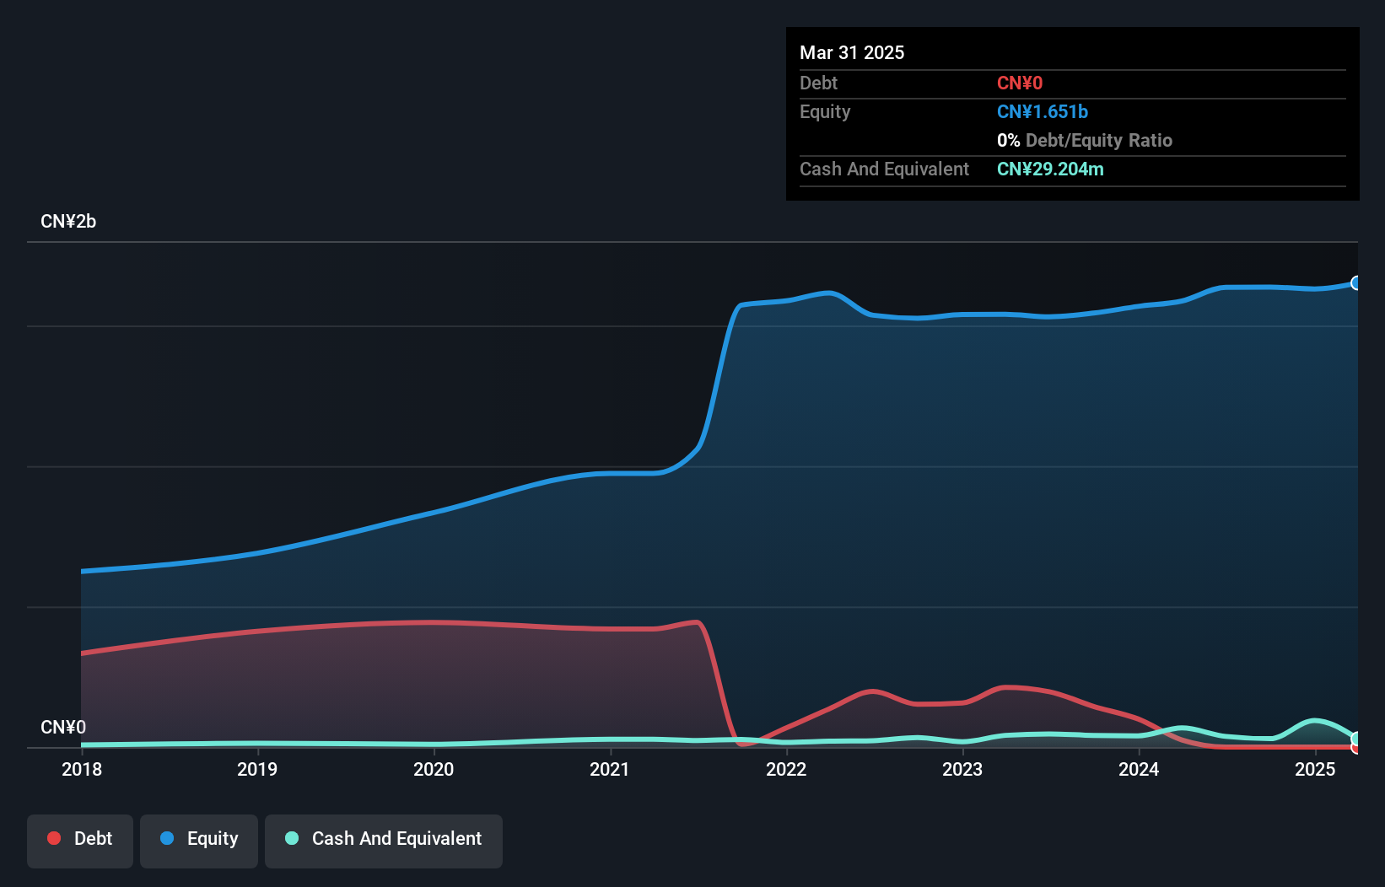Click the Equity label in the tooltip
This screenshot has width=1385, height=887.
coord(825,111)
